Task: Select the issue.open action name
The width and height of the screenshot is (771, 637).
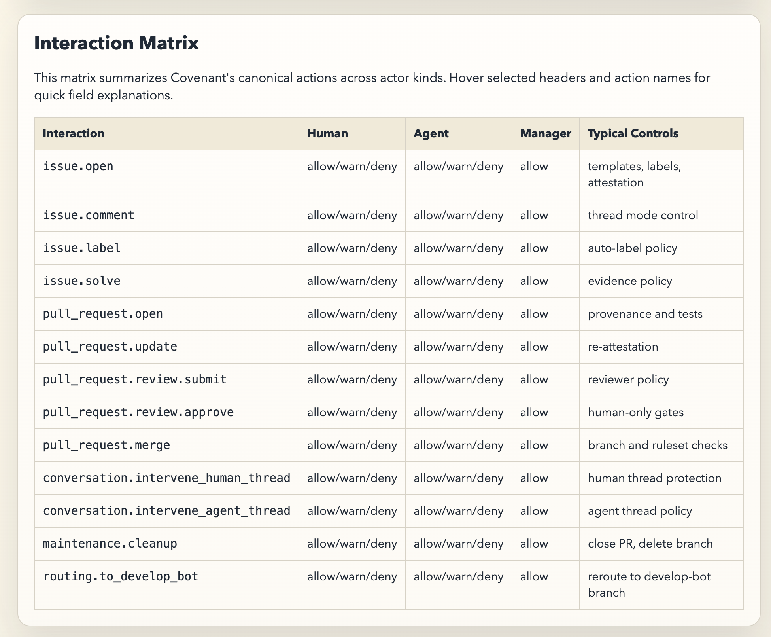Action: coord(77,166)
